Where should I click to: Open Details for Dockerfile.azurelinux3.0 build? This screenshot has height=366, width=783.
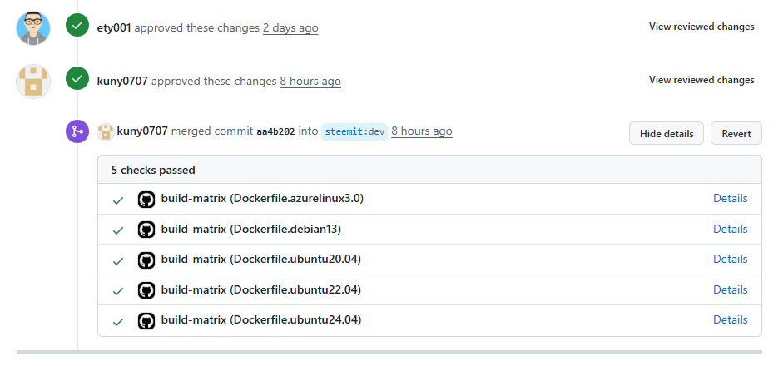pyautogui.click(x=730, y=199)
